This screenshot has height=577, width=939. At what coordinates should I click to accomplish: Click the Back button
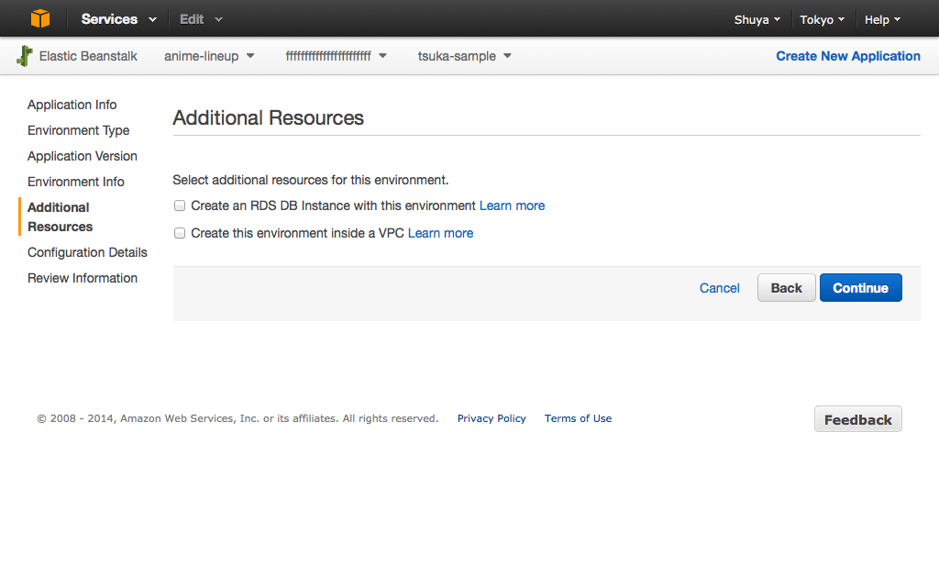786,288
